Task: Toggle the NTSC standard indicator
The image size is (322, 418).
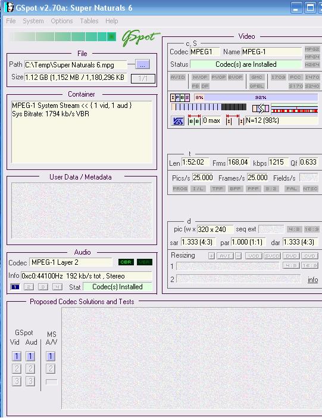Action: [310, 188]
